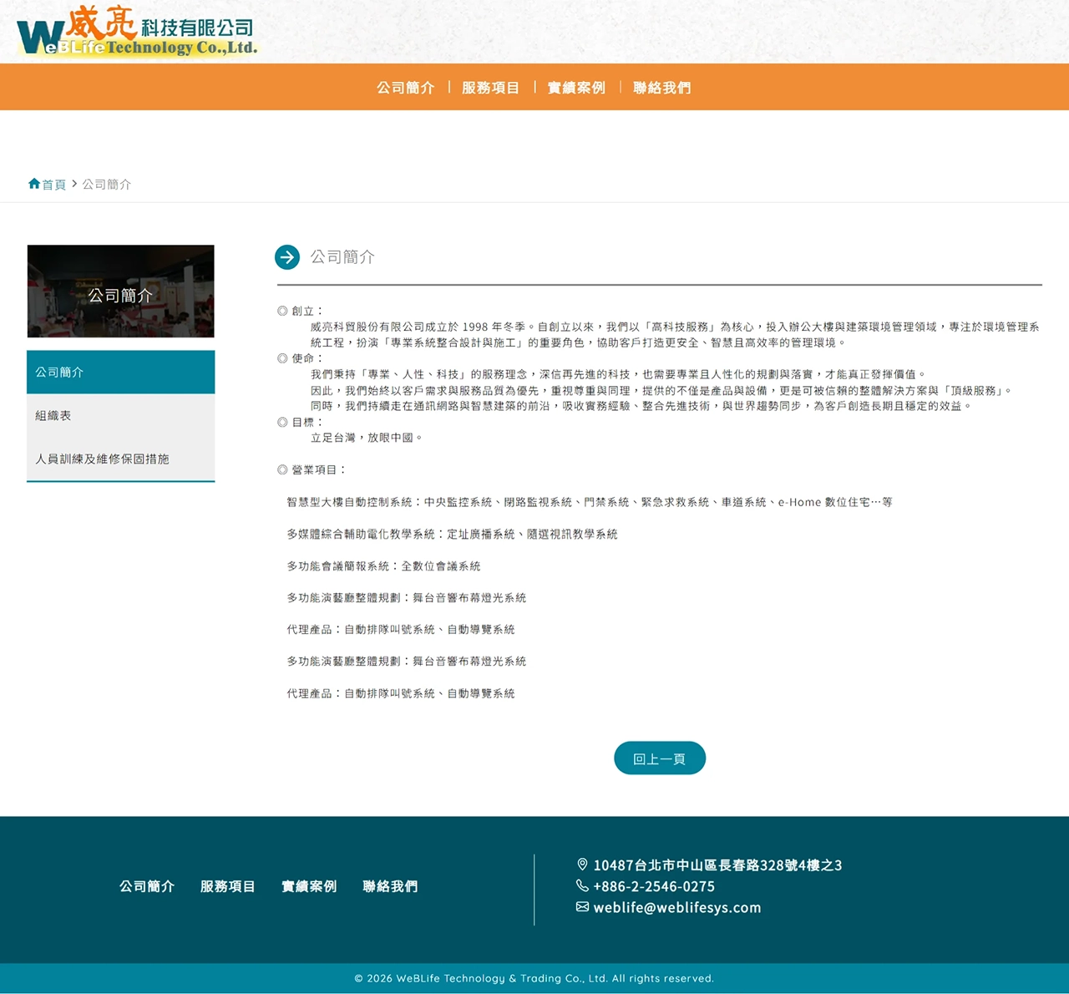
Task: Click the 回上一頁 button
Action: pos(660,758)
